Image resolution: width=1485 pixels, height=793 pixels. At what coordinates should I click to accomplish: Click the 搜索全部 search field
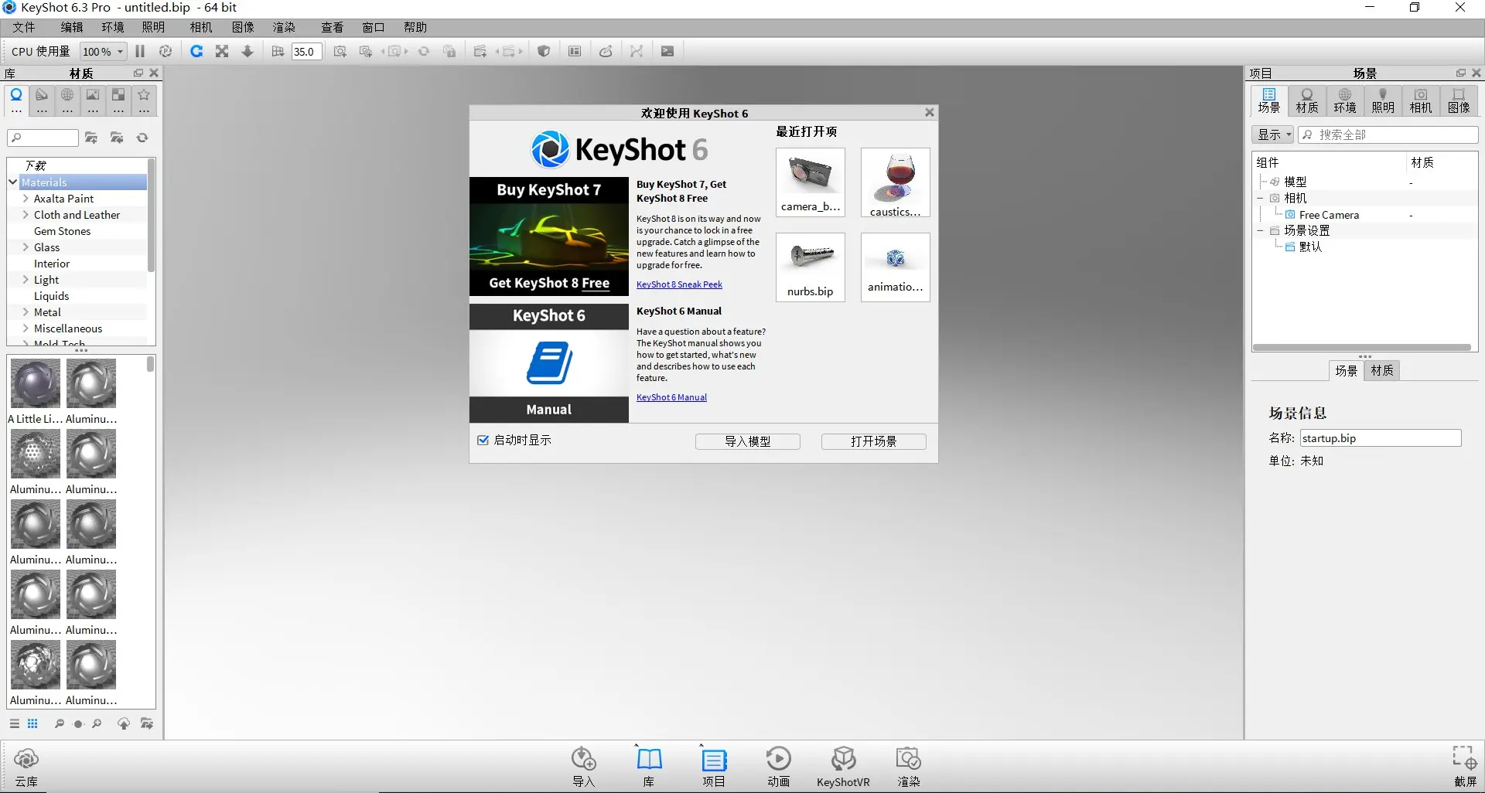click(1388, 134)
